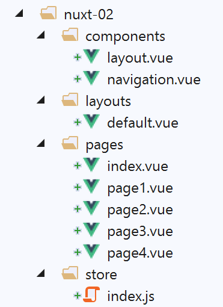
Task: Open the page2.vue file
Action: 140,211
